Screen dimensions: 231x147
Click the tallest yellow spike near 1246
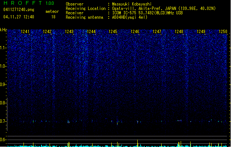click(x=138, y=143)
